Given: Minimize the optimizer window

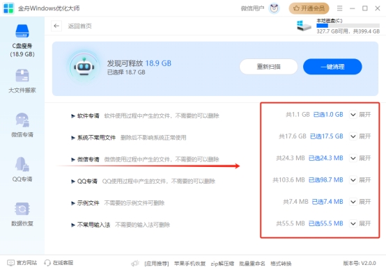Looking at the screenshot, I should (353, 8).
